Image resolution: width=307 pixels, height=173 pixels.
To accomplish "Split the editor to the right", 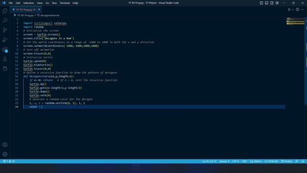I will [297, 10].
